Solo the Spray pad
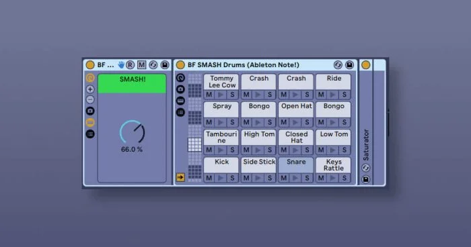Screen dimensions: 471x247 (232, 122)
